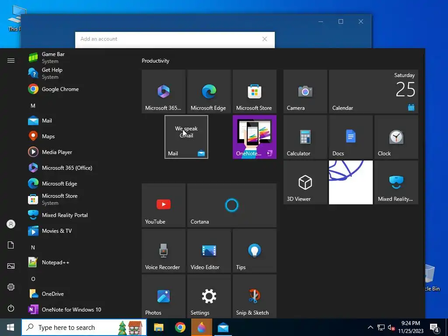The width and height of the screenshot is (448, 336).
Task: Open the Tips tile
Action: tap(254, 251)
